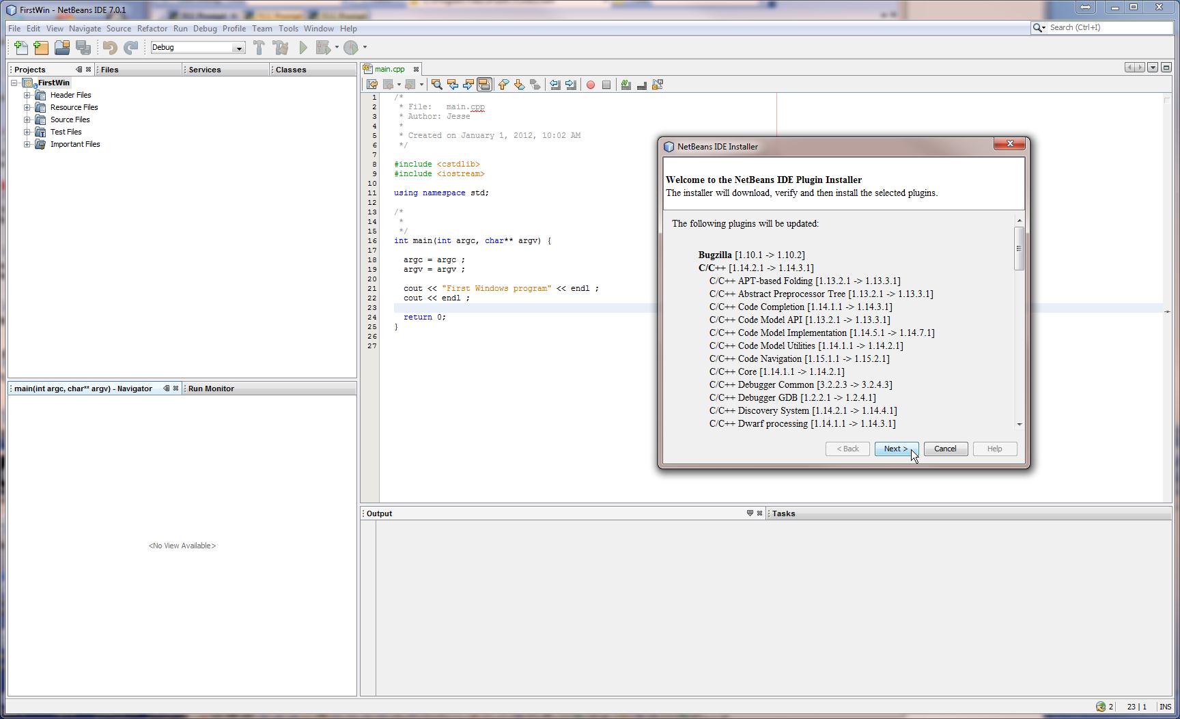
Task: Click the Next Bookmark icon
Action: (519, 85)
